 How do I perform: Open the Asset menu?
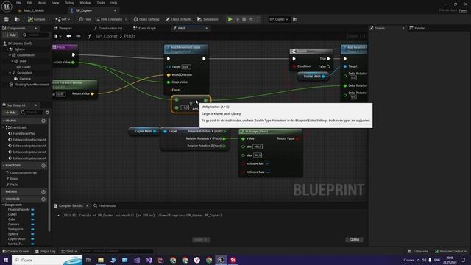click(x=43, y=3)
